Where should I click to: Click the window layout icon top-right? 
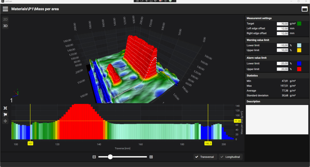point(304,9)
